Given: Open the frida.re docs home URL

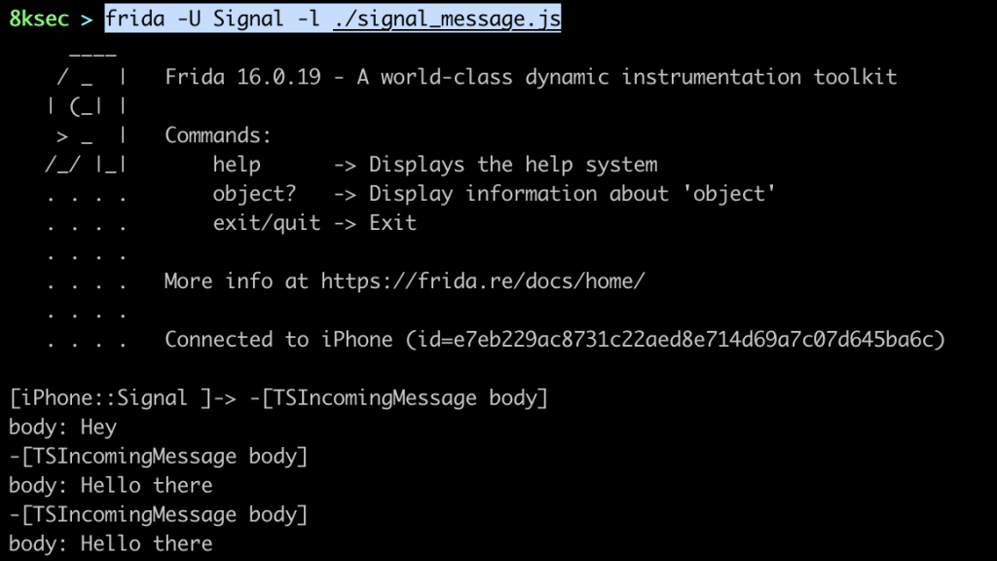Looking at the screenshot, I should 483,281.
